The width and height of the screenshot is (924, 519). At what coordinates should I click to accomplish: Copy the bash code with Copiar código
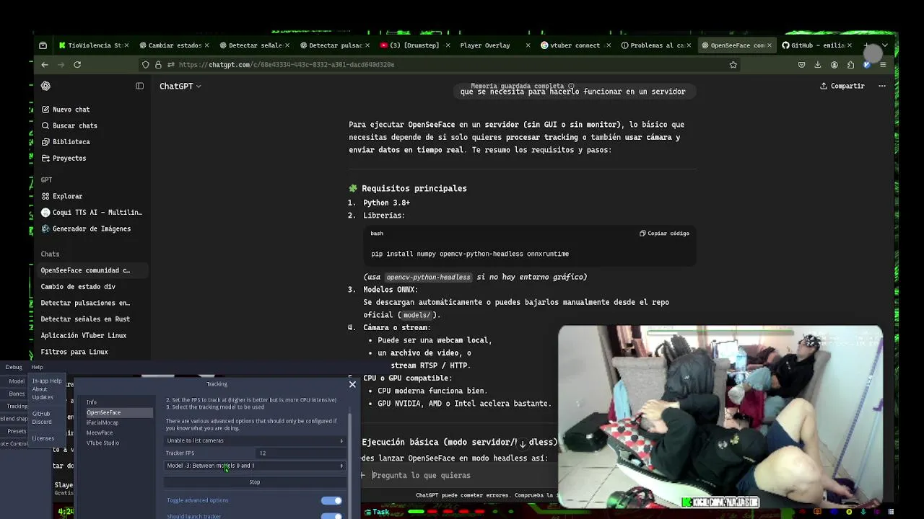(x=665, y=234)
